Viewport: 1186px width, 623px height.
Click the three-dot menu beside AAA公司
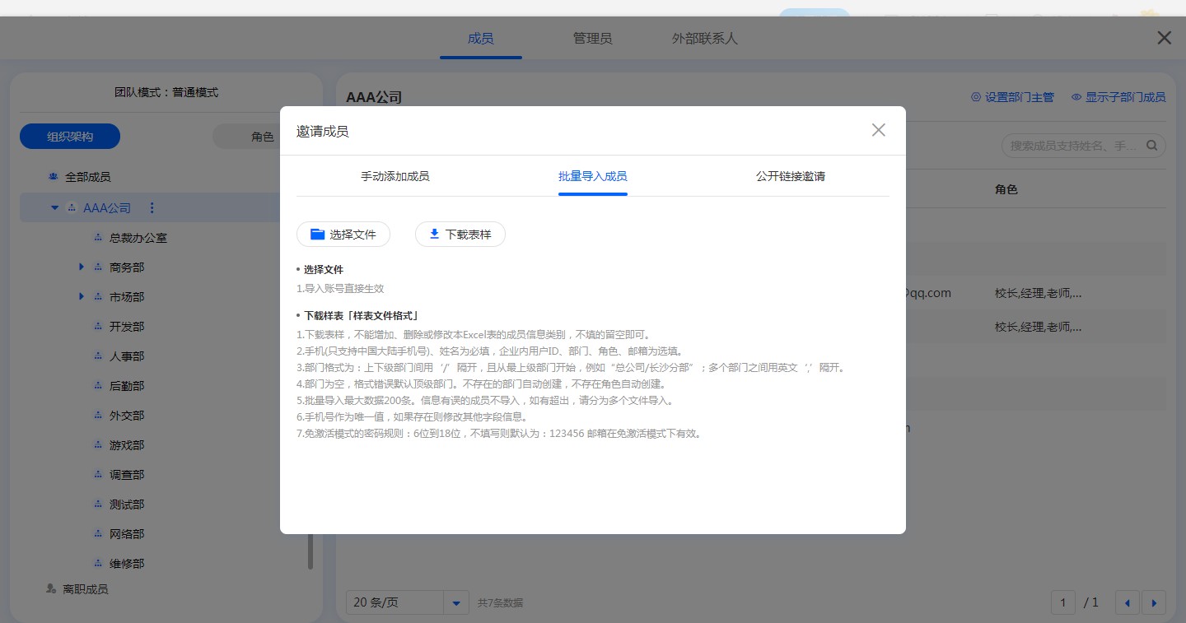pos(152,208)
